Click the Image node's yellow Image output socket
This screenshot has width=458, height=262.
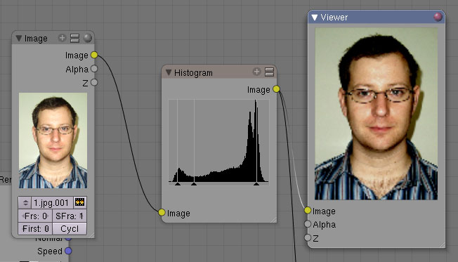(x=94, y=55)
